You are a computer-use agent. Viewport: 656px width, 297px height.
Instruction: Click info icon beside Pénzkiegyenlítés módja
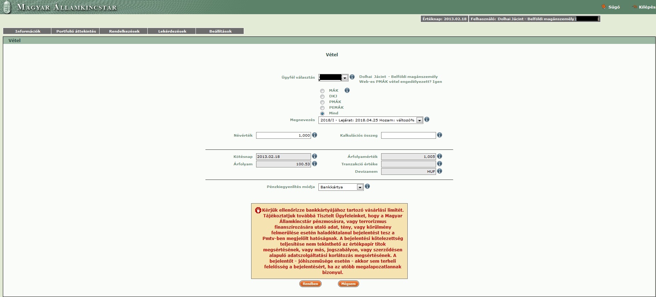click(367, 186)
